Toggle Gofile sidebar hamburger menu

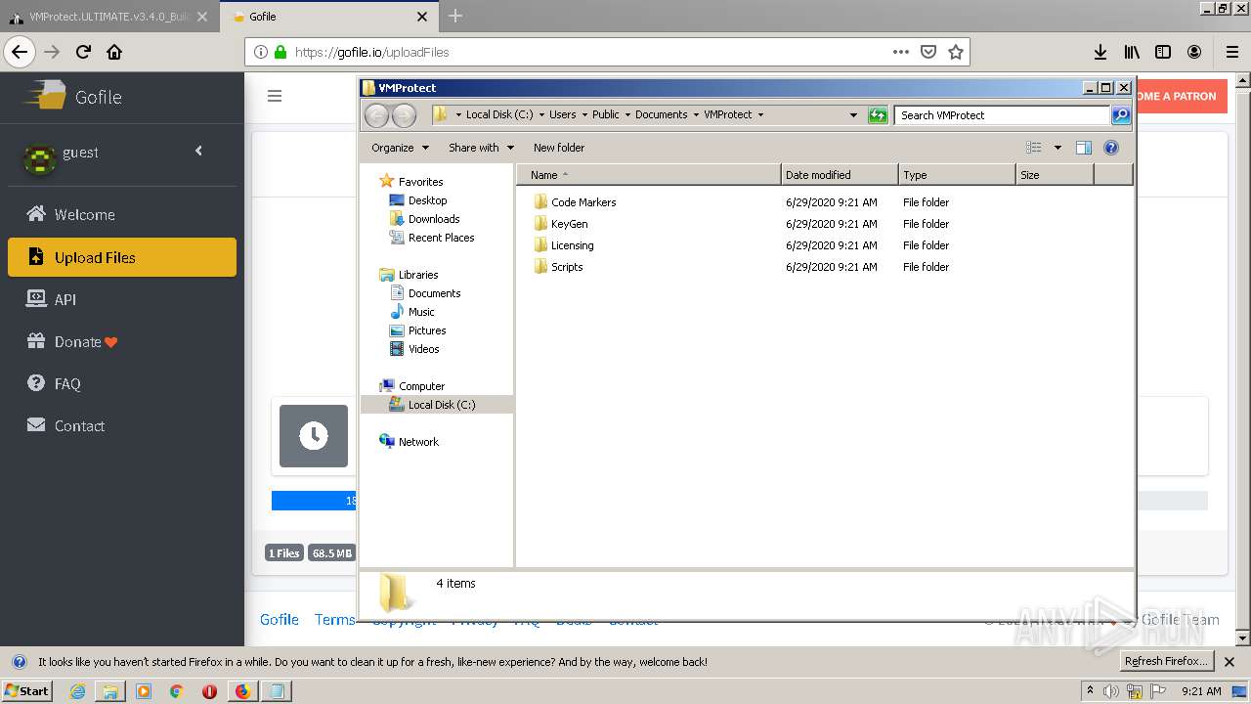coord(275,96)
